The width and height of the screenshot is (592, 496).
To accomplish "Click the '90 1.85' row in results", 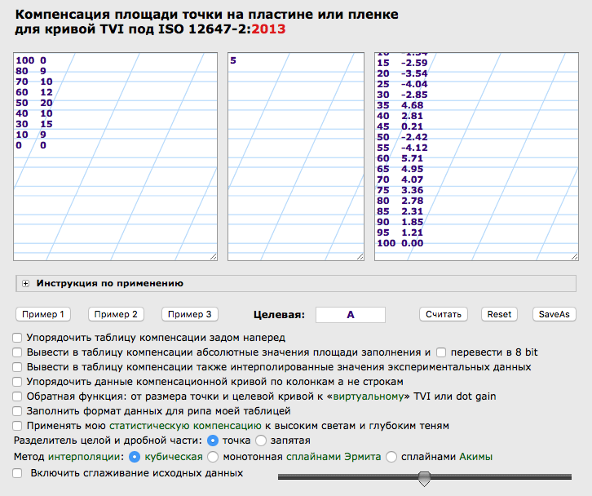I will [x=400, y=222].
